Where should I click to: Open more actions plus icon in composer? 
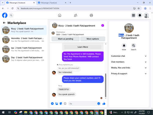pos(52,104)
